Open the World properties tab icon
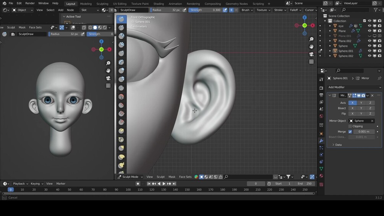Image resolution: width=384 pixels, height=216 pixels. 321,116
